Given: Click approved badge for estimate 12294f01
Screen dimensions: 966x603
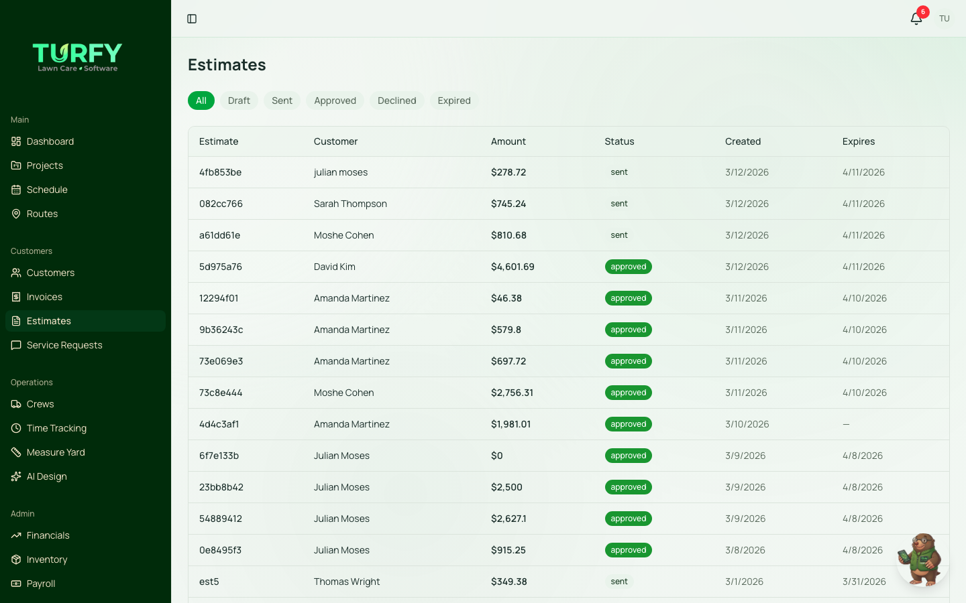Looking at the screenshot, I should pyautogui.click(x=629, y=298).
